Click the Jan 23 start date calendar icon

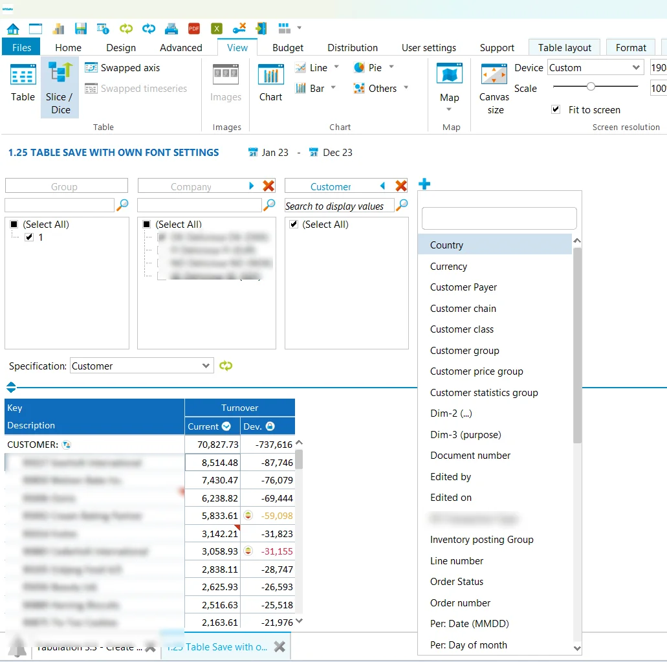(x=253, y=152)
